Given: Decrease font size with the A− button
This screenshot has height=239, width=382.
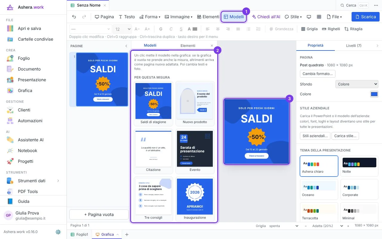Looking at the screenshot, I should (137, 29).
